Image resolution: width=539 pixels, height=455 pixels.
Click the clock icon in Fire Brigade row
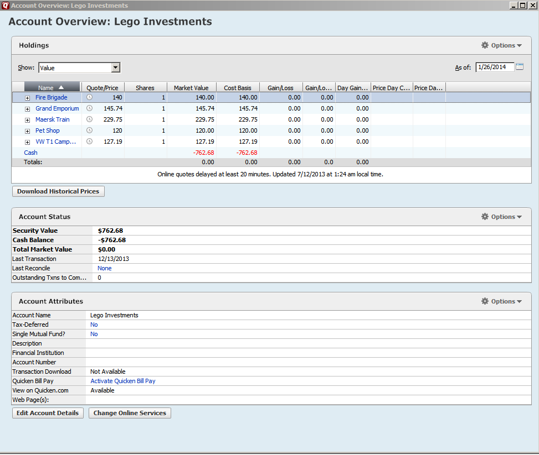[x=89, y=97]
